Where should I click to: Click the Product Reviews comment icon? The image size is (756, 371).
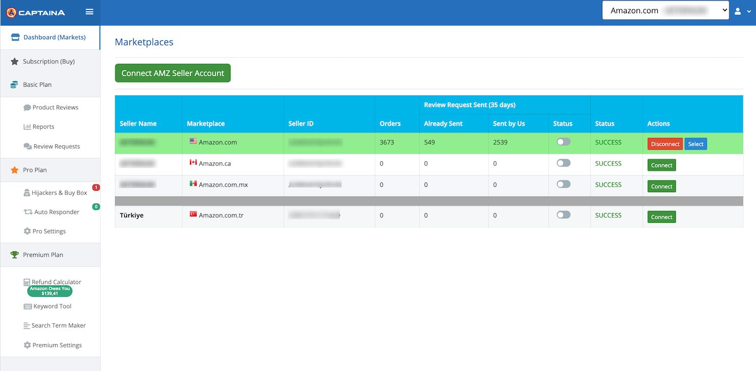tap(27, 108)
